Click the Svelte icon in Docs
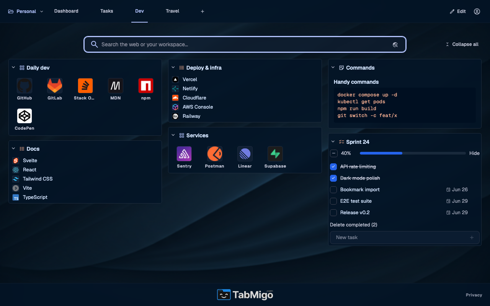The height and width of the screenshot is (306, 490). coord(16,161)
